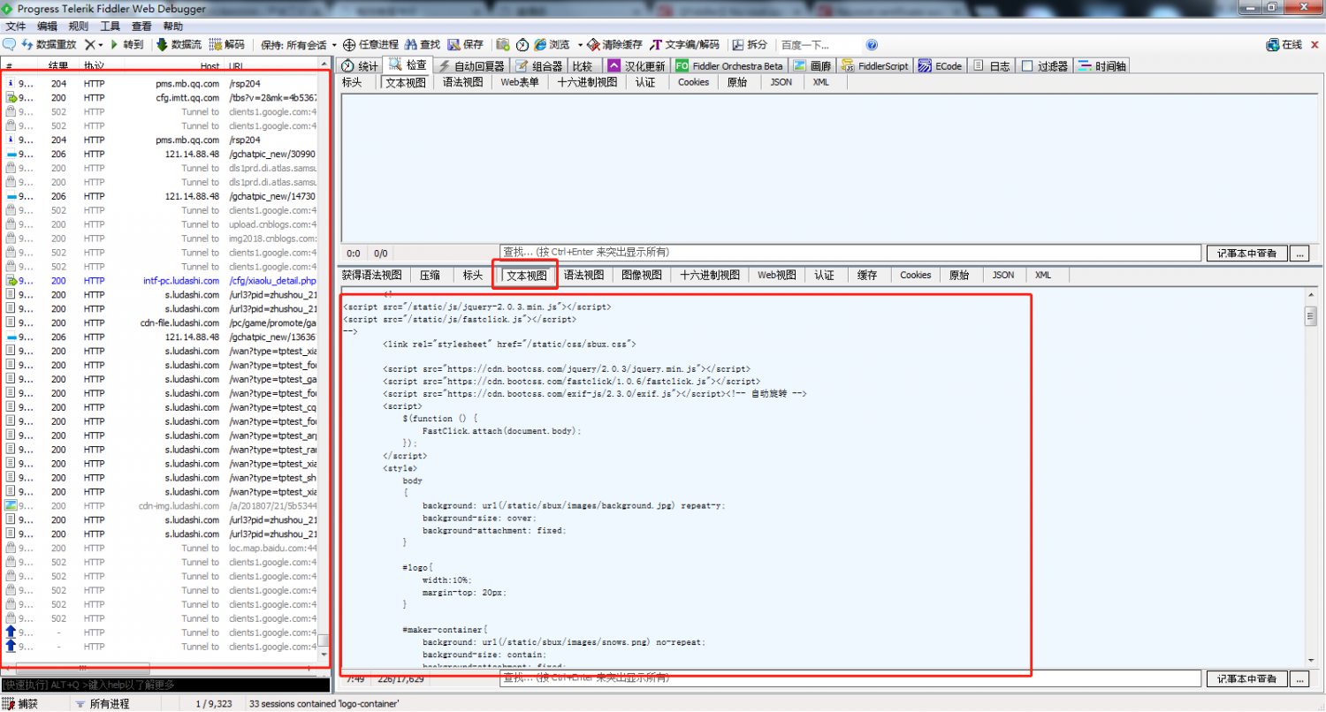The height and width of the screenshot is (712, 1326).
Task: Switch to the 自动回复器 AutoResponder tab
Action: 471,66
